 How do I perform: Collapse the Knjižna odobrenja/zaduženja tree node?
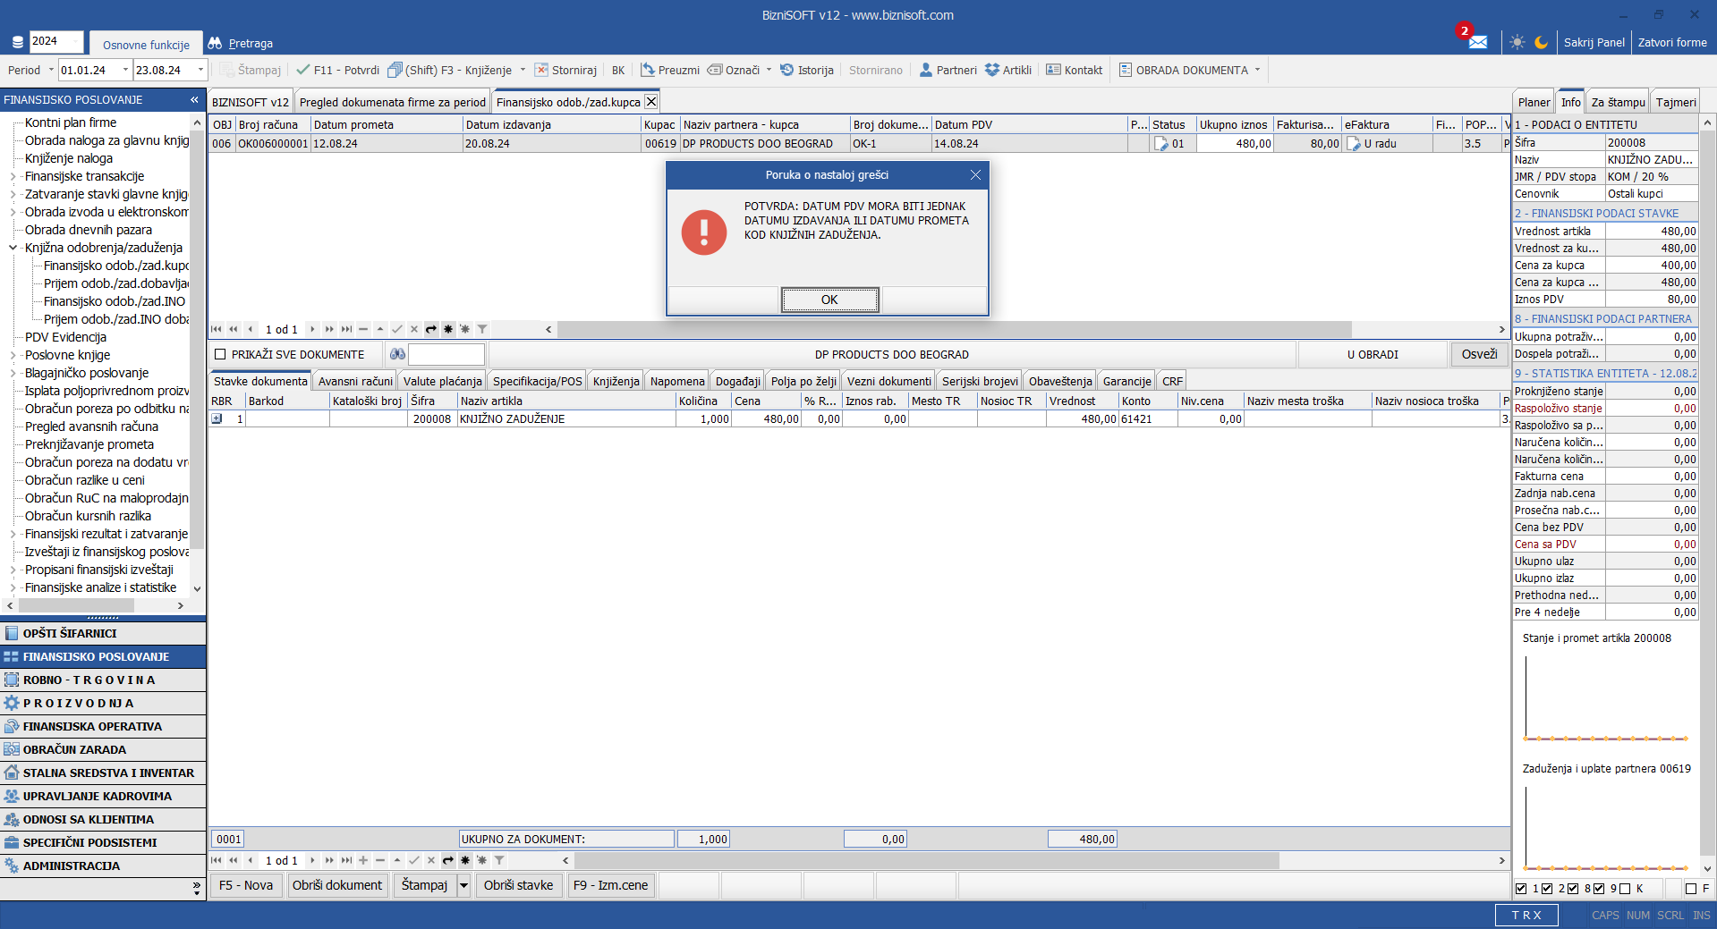13,248
